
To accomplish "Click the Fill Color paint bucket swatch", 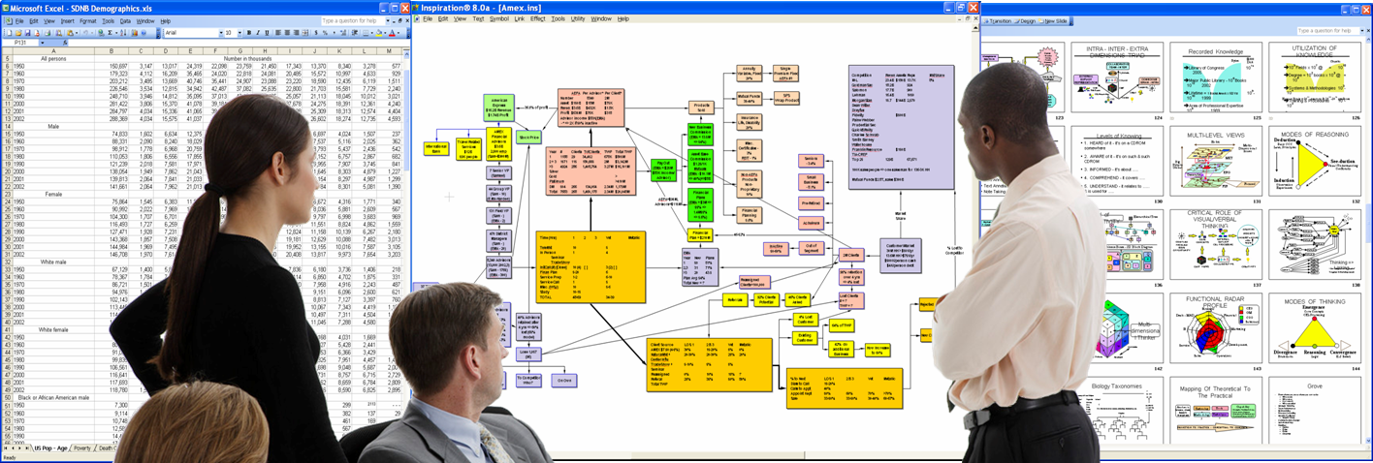I will 379,32.
